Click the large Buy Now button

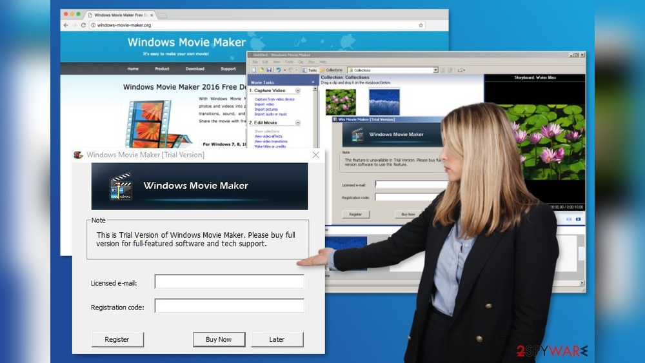pos(219,340)
